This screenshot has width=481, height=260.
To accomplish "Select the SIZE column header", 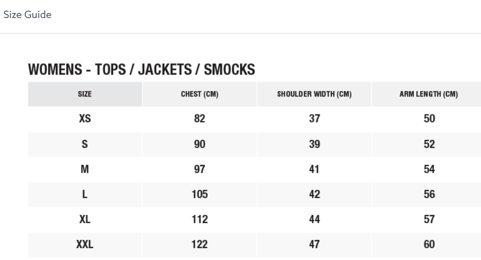I will click(85, 94).
